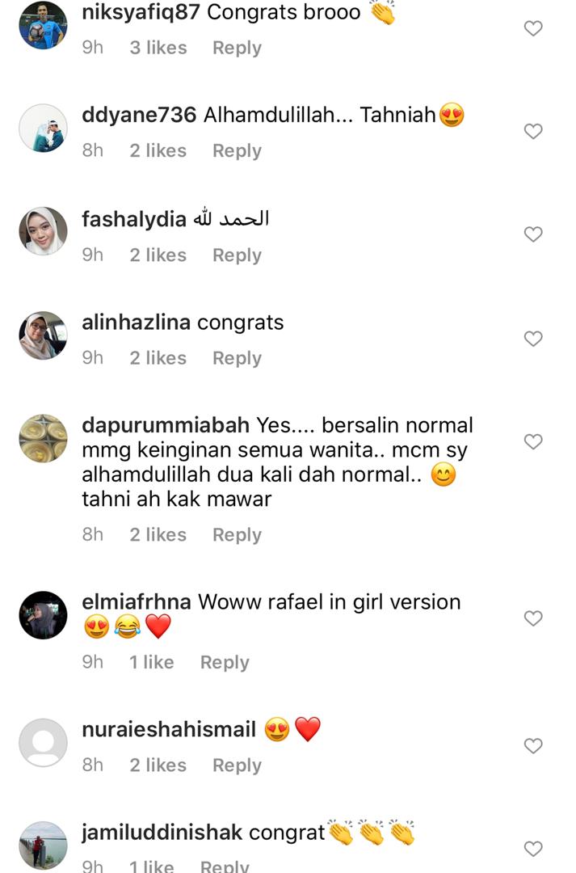Like fashalydia's Arabic comment
This screenshot has height=873, width=576.
[533, 234]
